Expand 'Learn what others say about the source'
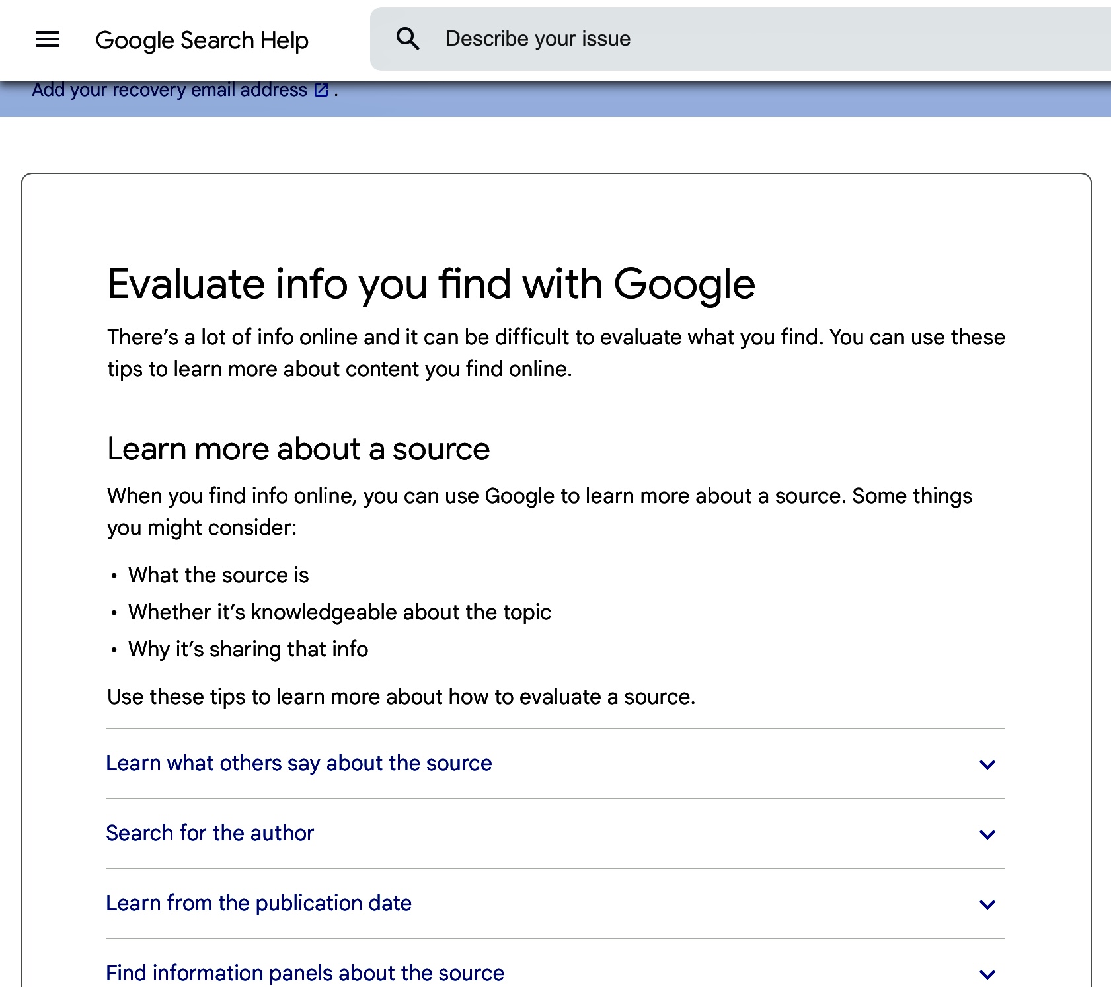Viewport: 1111px width, 987px height. [299, 763]
